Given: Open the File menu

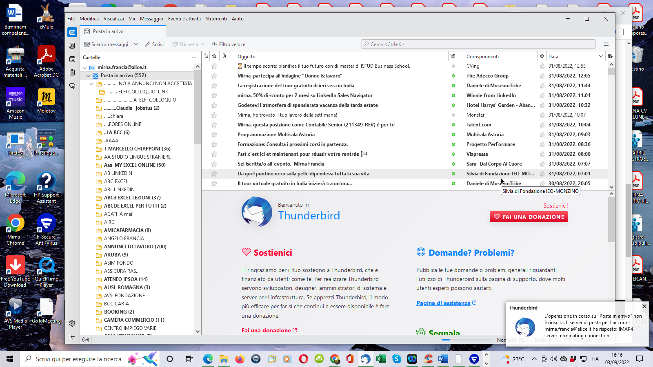Looking at the screenshot, I should tap(71, 19).
